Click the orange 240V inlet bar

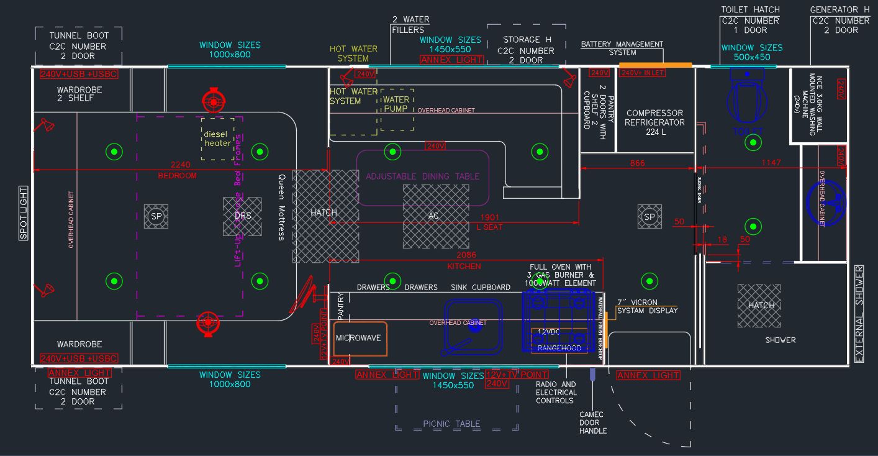point(656,65)
